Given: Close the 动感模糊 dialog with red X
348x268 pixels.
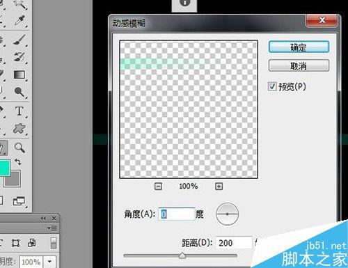Looking at the screenshot, I should tap(322, 20).
